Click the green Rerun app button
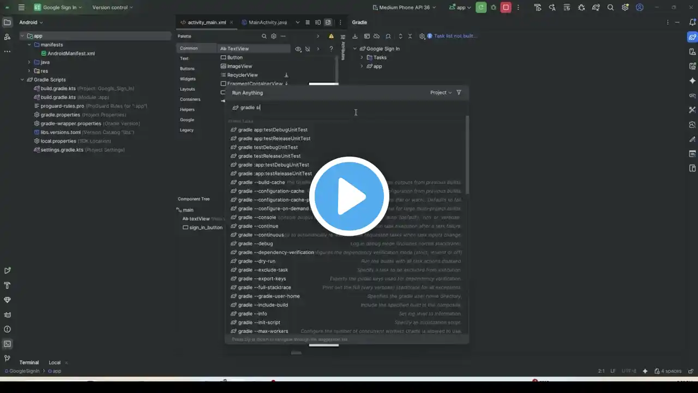The image size is (698, 393). pos(481,8)
